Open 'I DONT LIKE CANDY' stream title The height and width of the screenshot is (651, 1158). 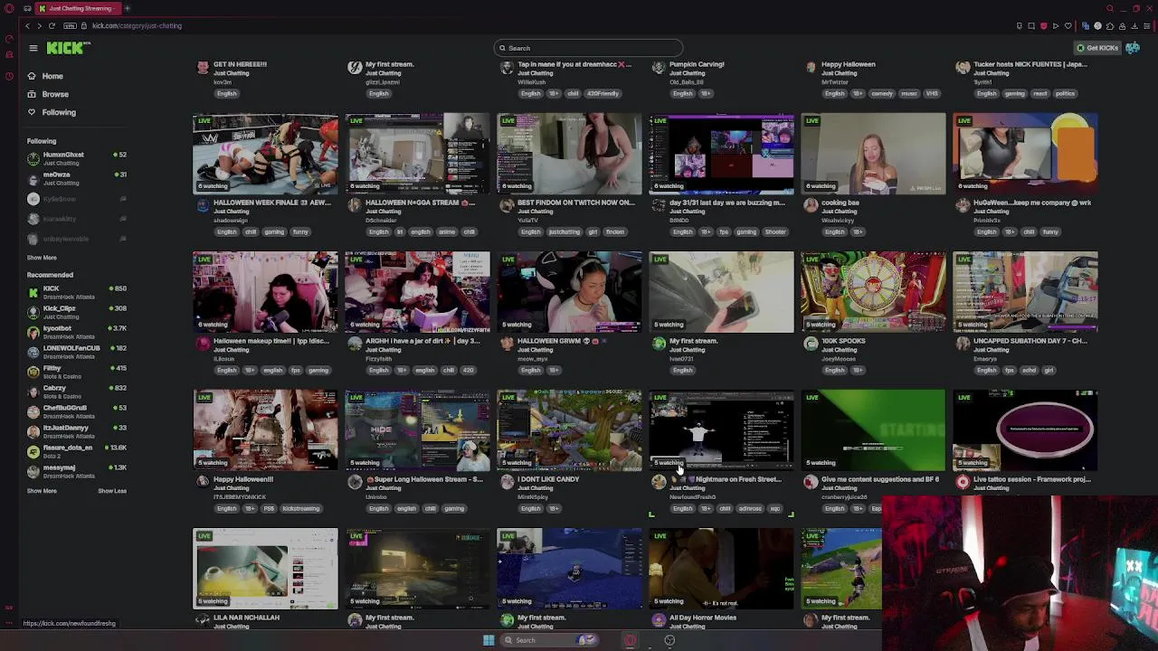(x=548, y=479)
